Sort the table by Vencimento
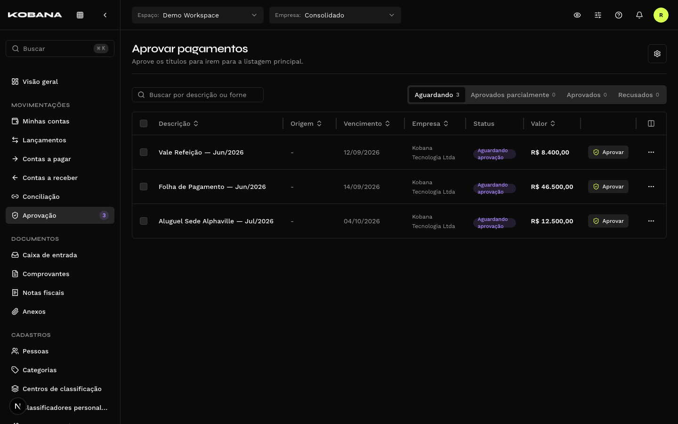This screenshot has height=424, width=678. [367, 123]
